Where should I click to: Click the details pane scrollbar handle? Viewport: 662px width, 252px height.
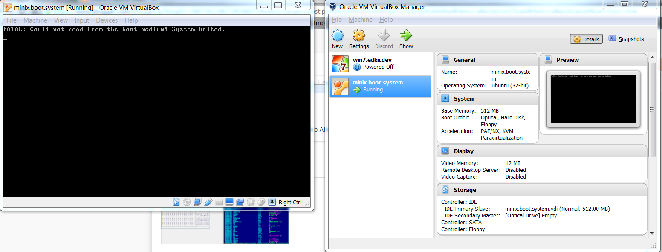[652, 109]
